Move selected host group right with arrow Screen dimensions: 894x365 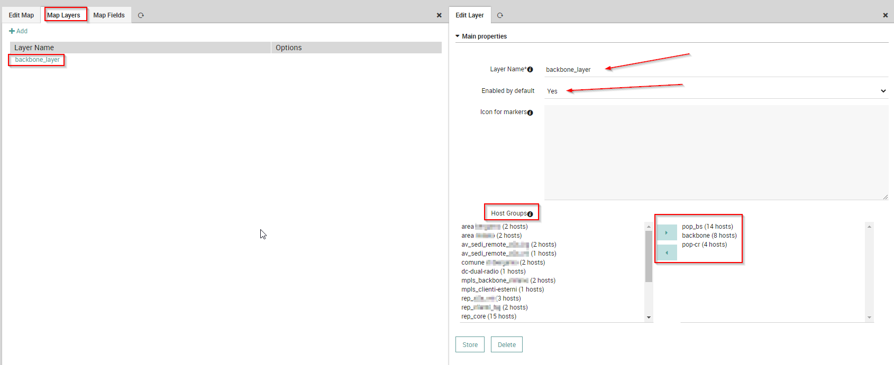tap(667, 232)
